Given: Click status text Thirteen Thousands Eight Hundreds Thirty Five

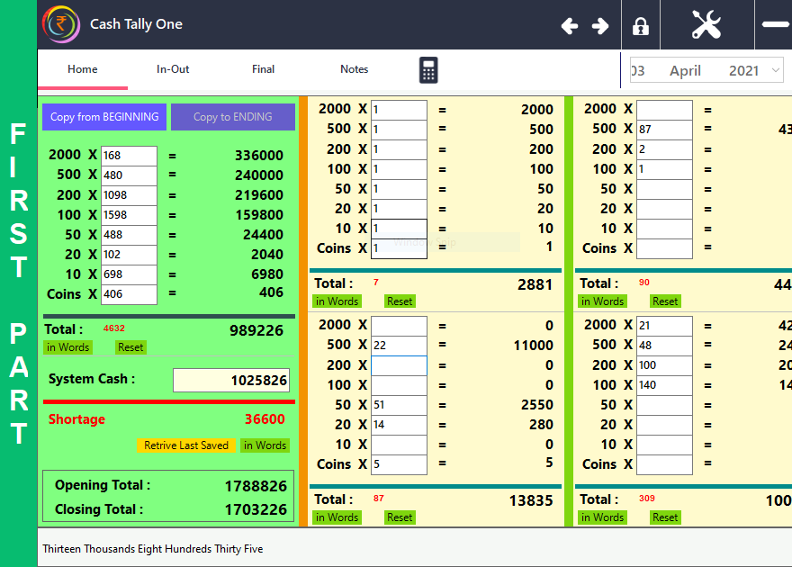Looking at the screenshot, I should point(152,549).
